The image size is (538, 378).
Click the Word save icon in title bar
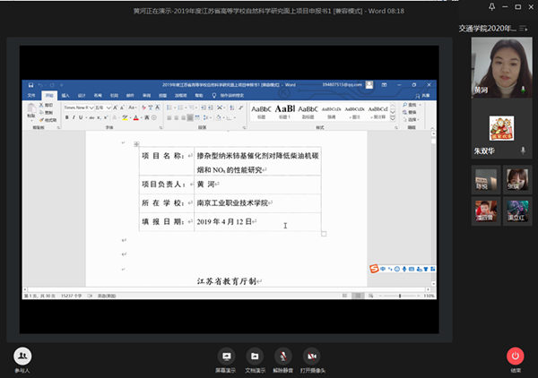click(x=30, y=84)
